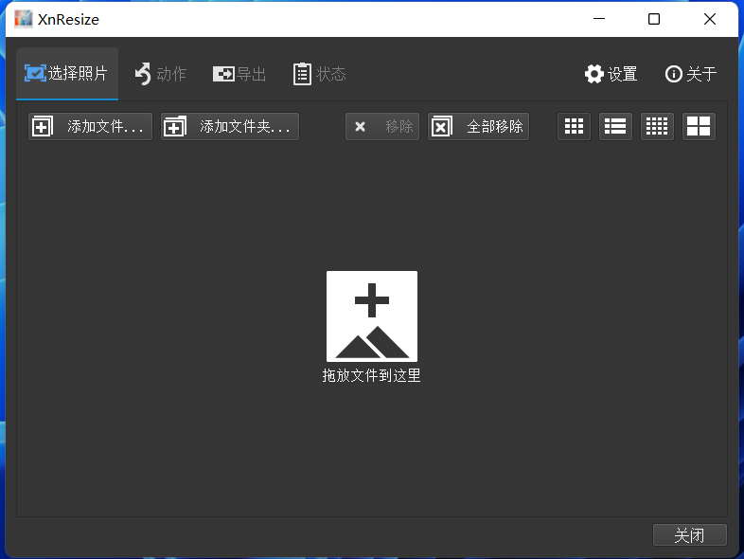Close the XnResize window using X
Screen dimensions: 744x559
coord(710,19)
